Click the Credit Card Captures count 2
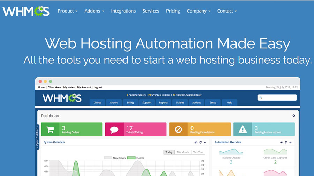Image resolution: width=314 pixels, height=176 pixels. (x=275, y=162)
